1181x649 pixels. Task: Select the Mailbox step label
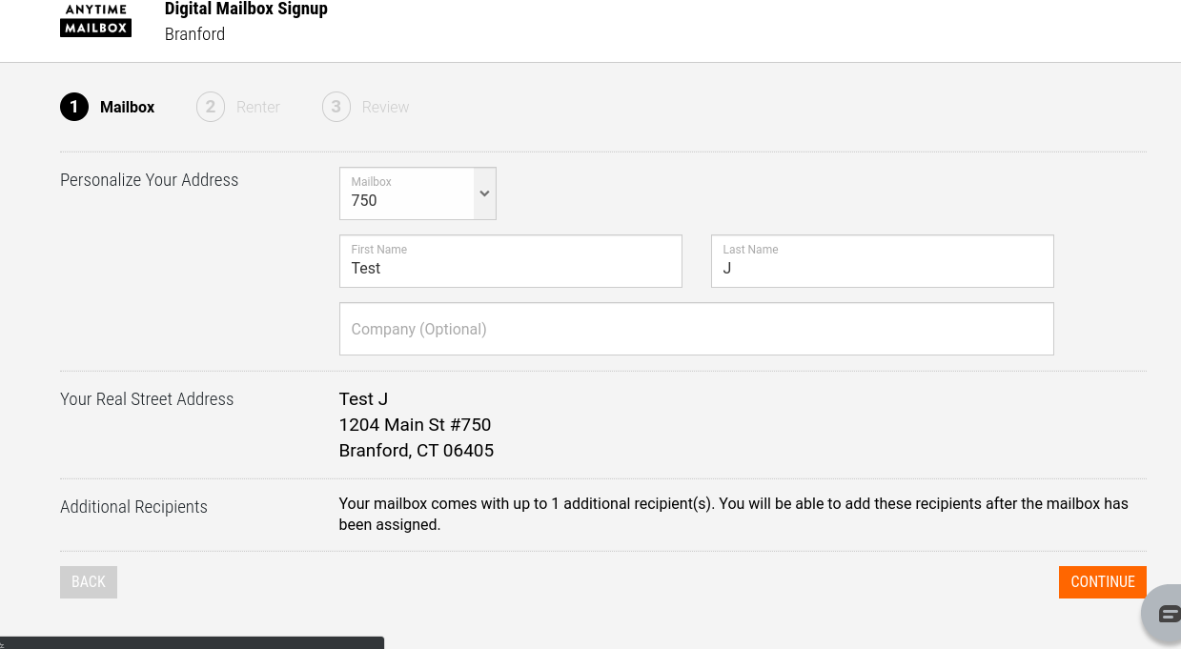(127, 108)
